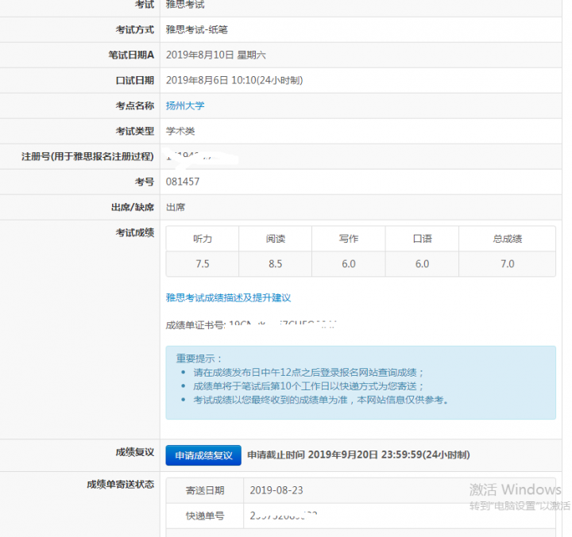Click the 申请成绩复议 button
This screenshot has width=572, height=537.
(203, 455)
